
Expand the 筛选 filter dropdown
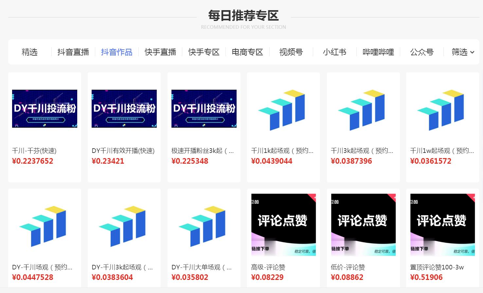[x=462, y=52]
